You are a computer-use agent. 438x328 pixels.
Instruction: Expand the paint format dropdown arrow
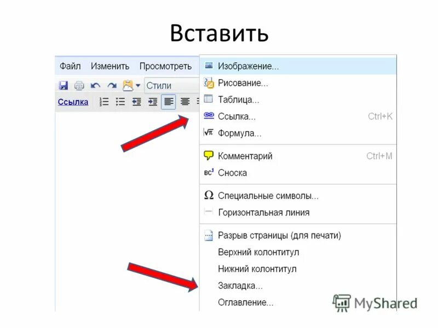pyautogui.click(x=138, y=85)
